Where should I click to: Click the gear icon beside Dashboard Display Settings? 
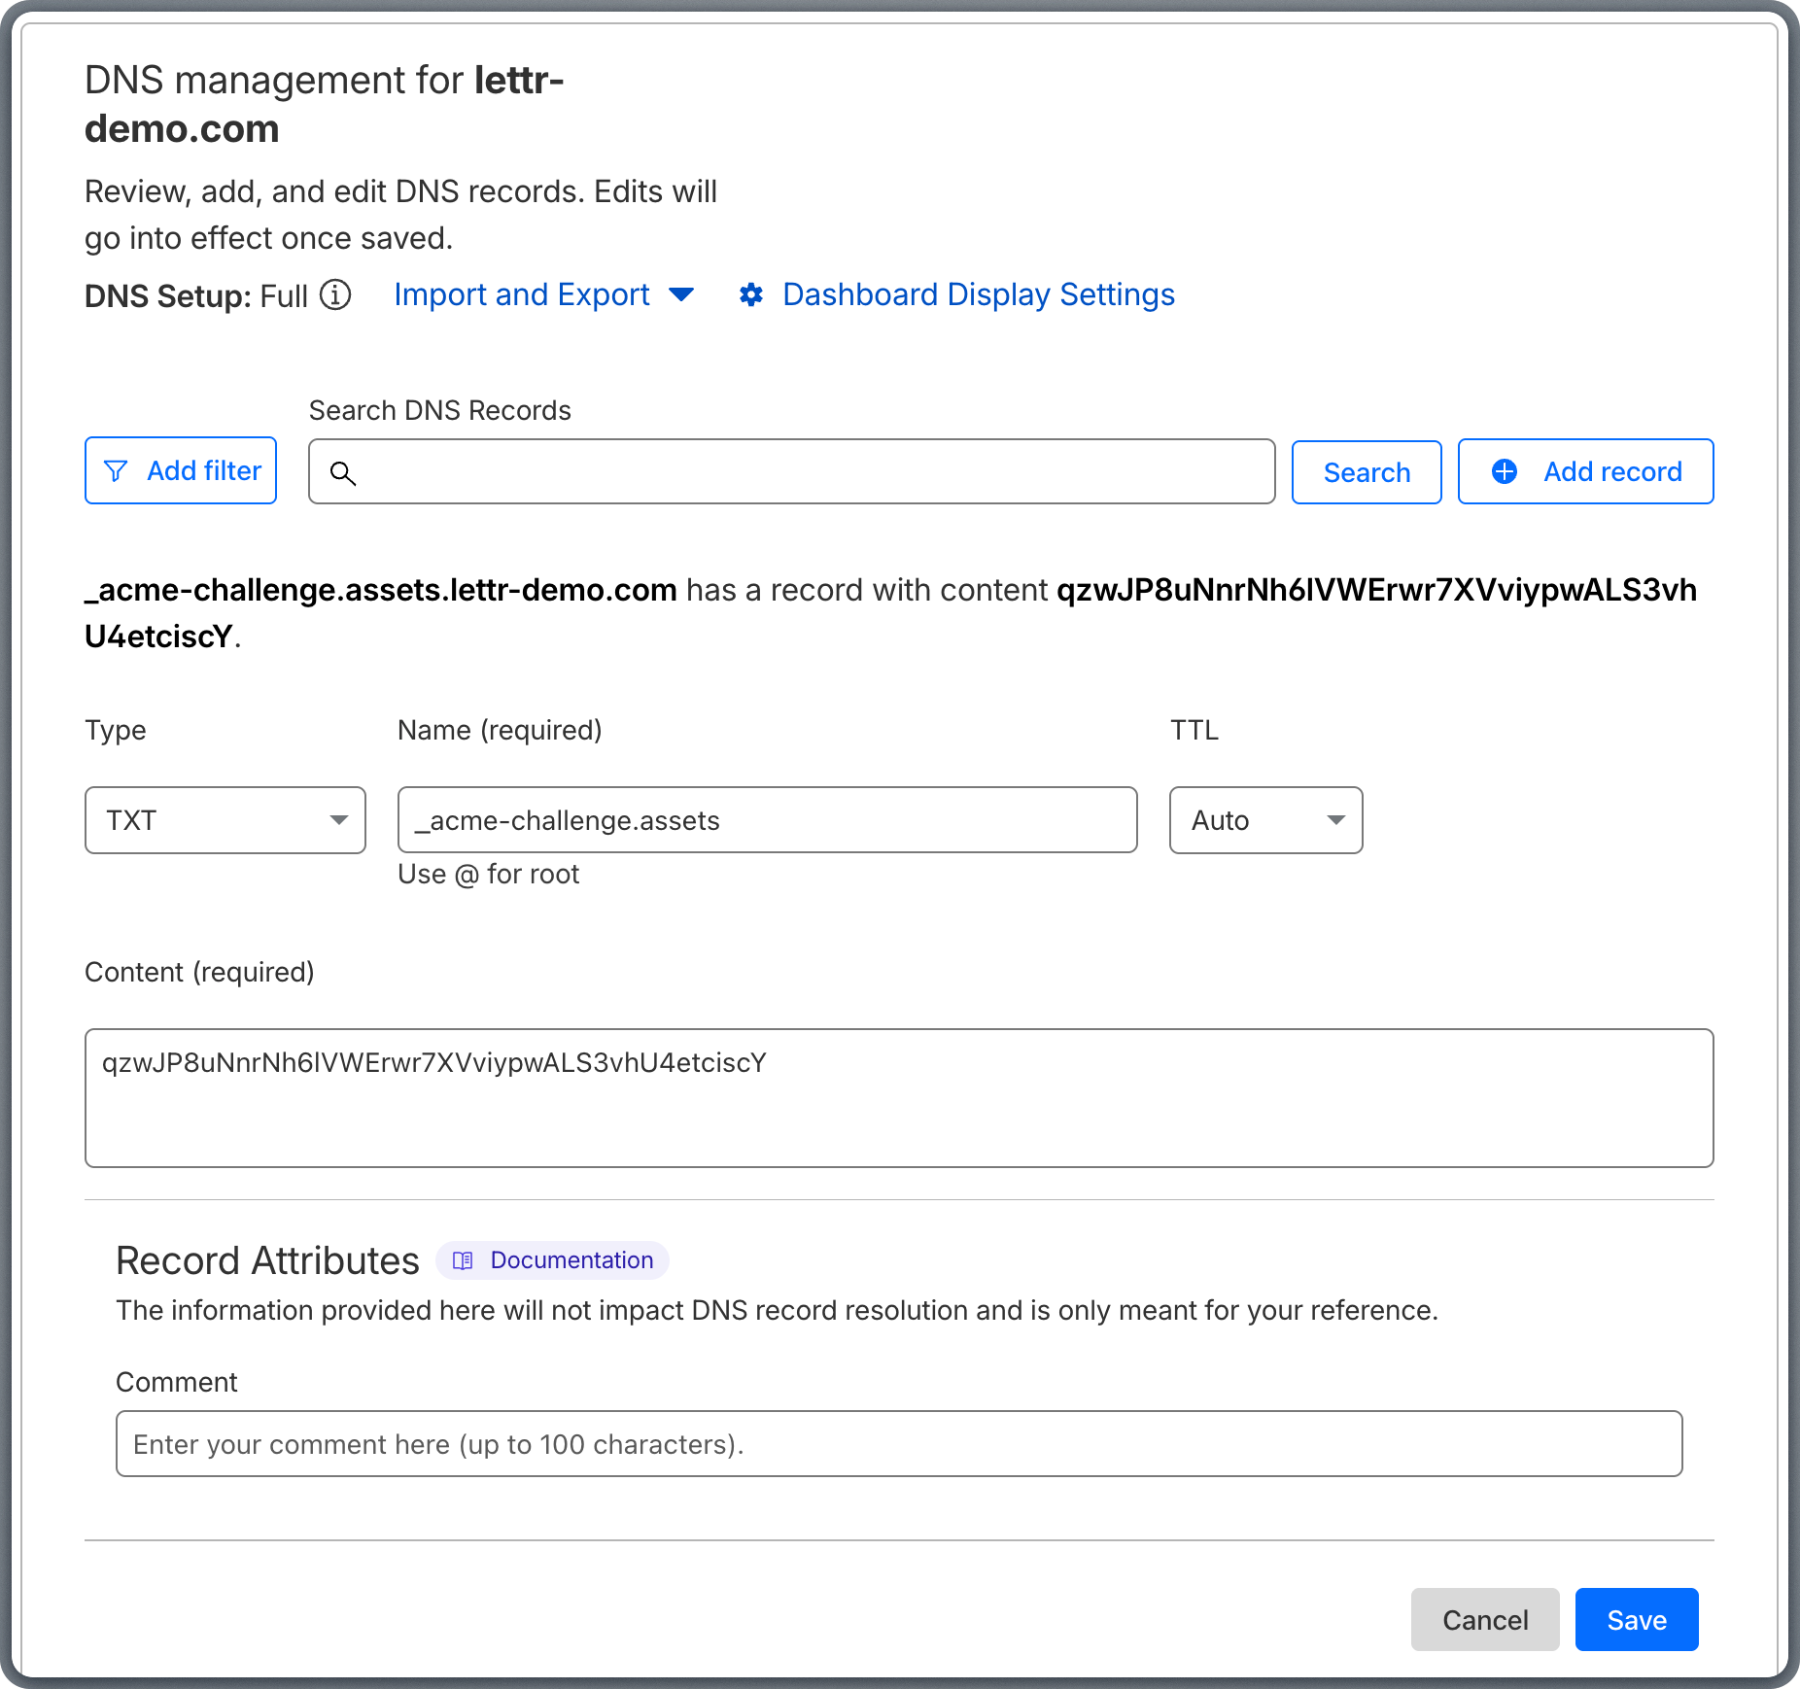(753, 294)
